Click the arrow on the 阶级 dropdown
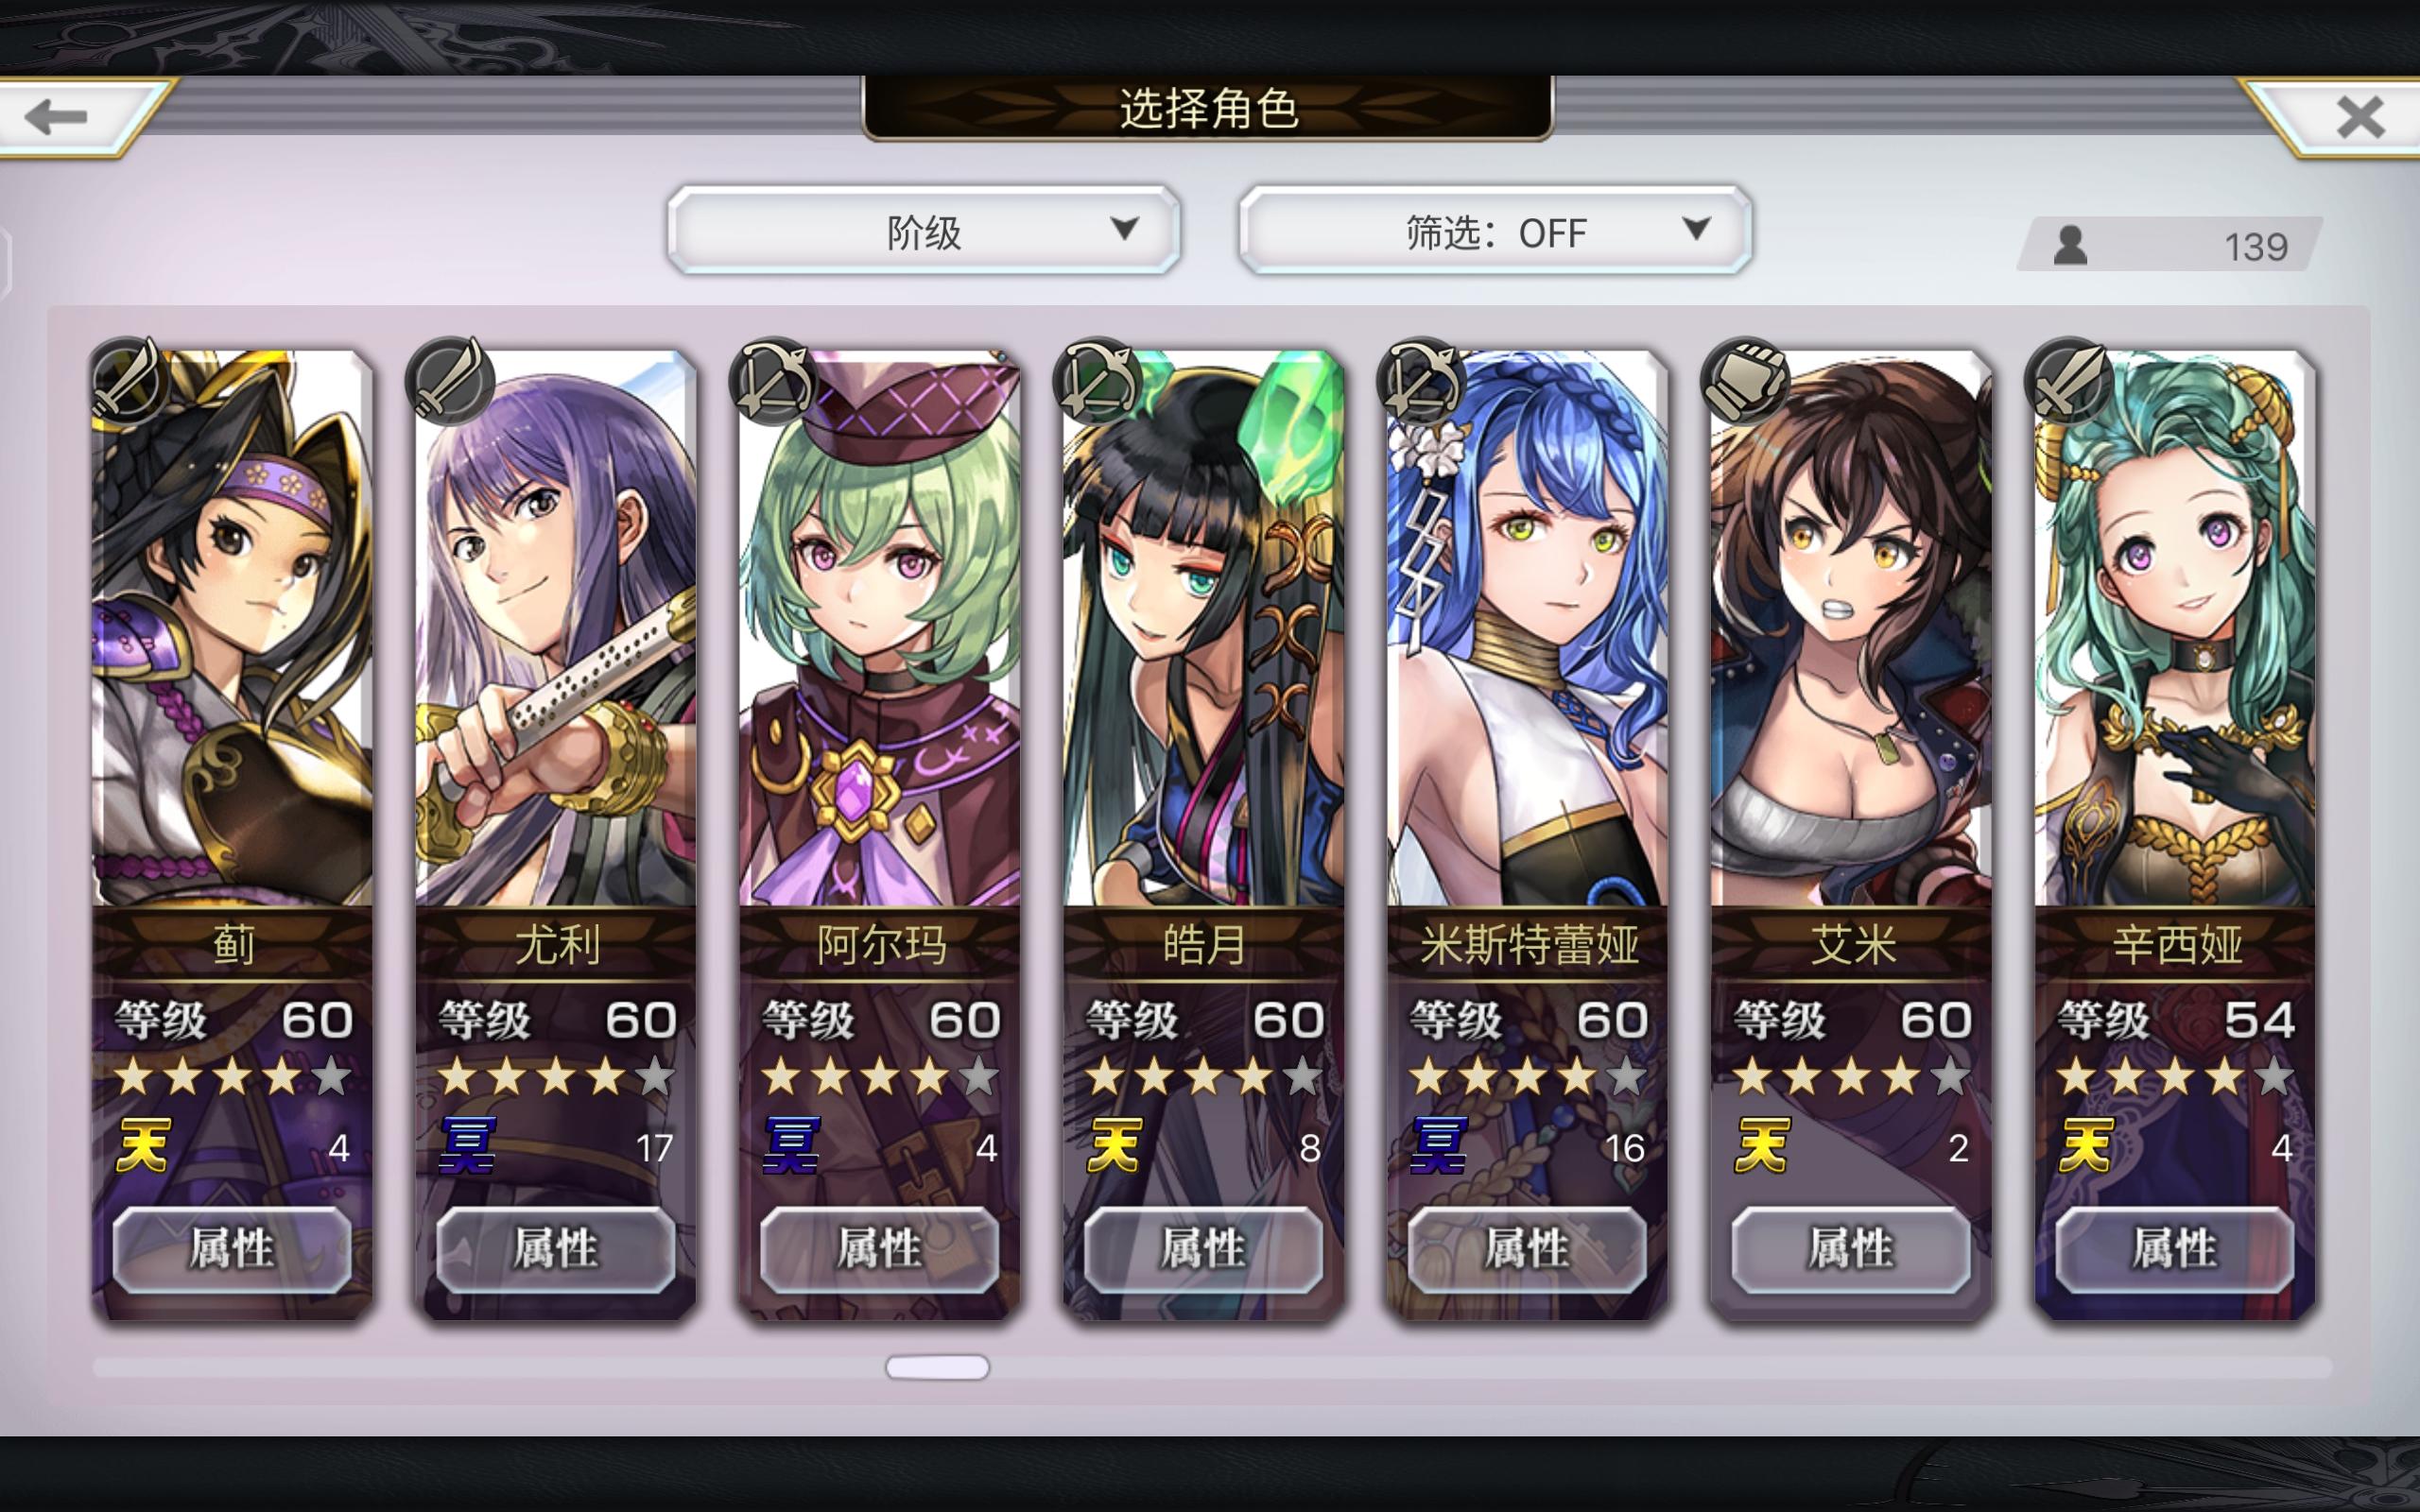2420x1512 pixels. 1124,229
